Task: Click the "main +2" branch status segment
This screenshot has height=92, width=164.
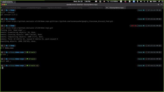Action: click(x=34, y=66)
